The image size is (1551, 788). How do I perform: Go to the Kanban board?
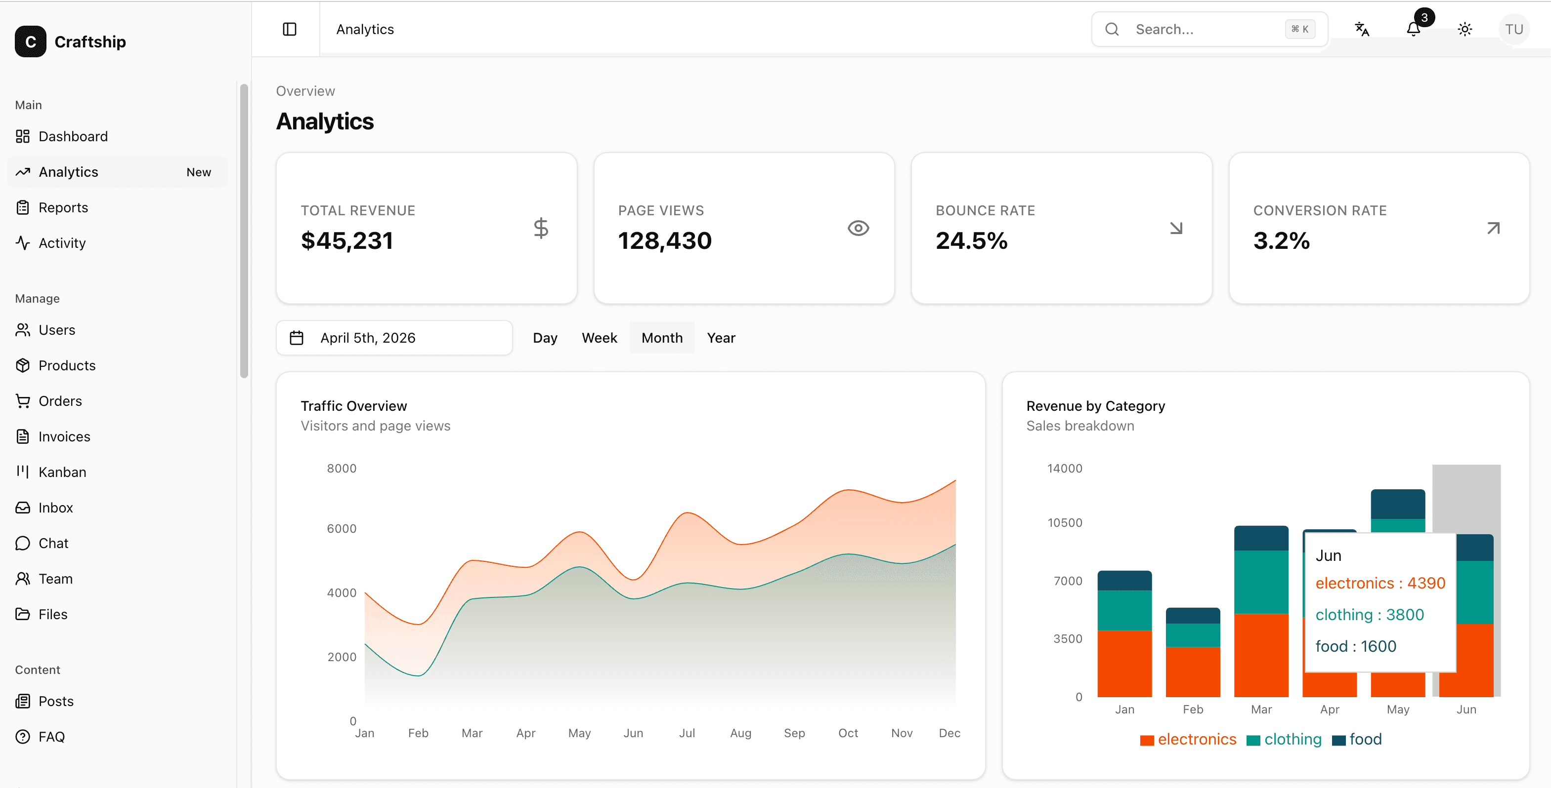62,472
